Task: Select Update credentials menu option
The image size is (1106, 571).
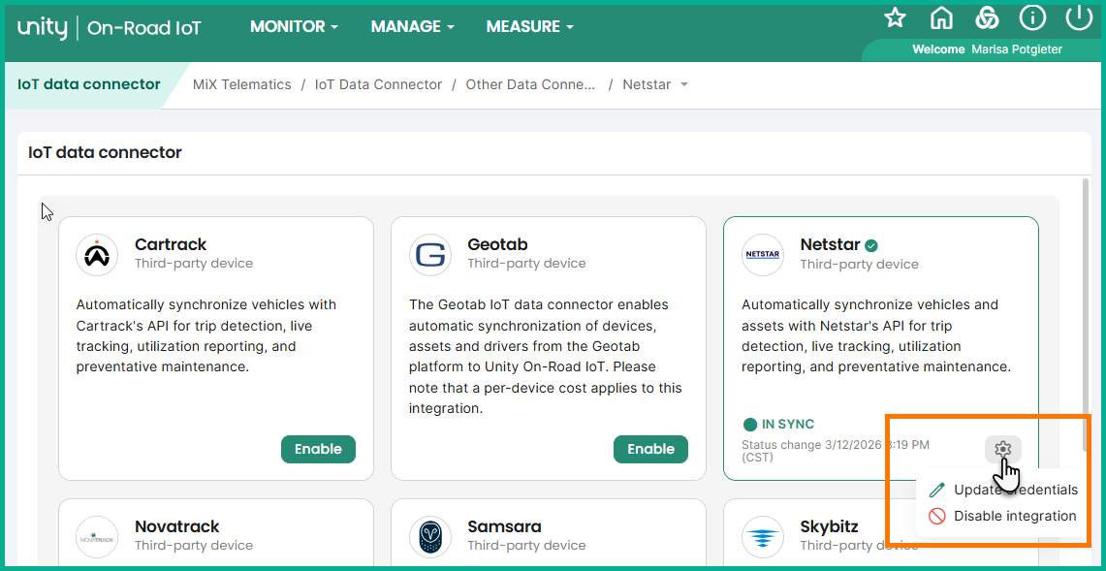Action: click(x=1015, y=490)
